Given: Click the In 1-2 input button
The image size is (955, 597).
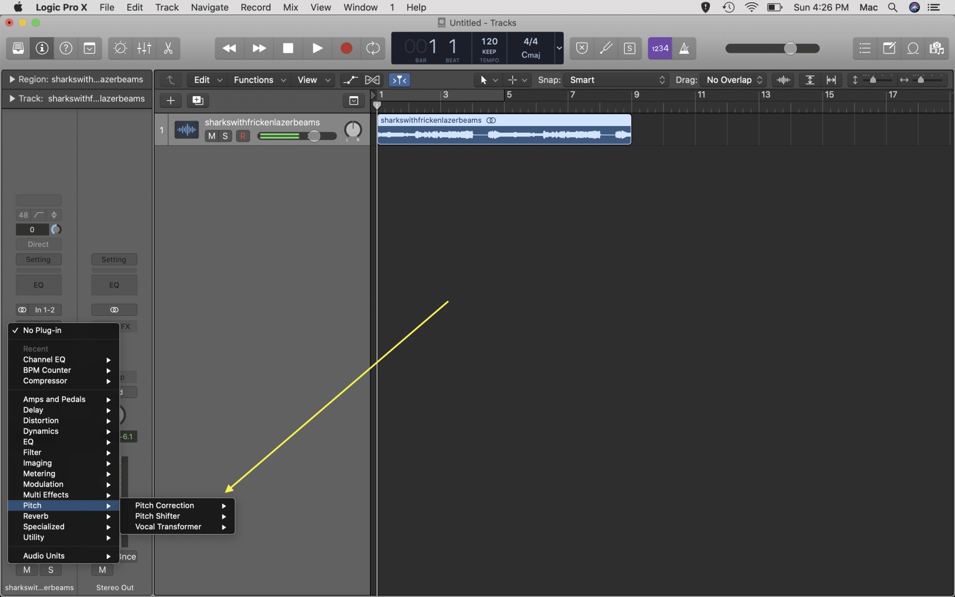Looking at the screenshot, I should click(x=45, y=310).
